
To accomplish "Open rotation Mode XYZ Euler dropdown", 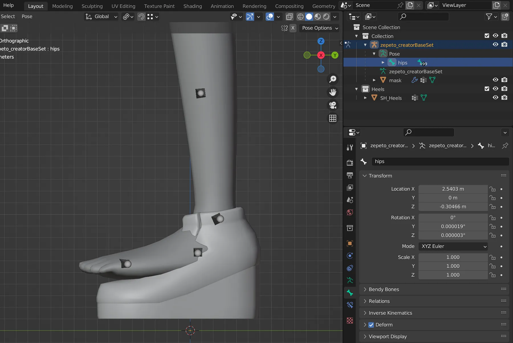I will [453, 246].
